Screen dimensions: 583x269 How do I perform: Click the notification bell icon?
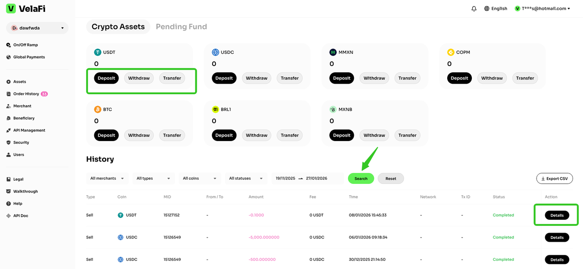[x=474, y=9]
